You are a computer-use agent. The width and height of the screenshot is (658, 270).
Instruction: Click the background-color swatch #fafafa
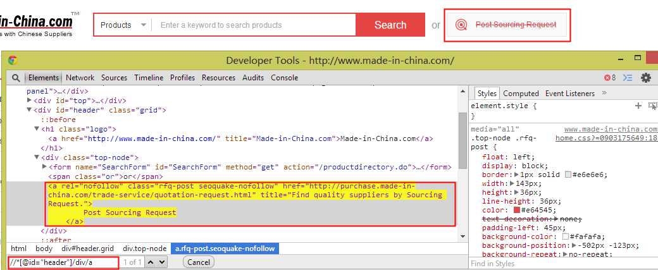coord(566,236)
